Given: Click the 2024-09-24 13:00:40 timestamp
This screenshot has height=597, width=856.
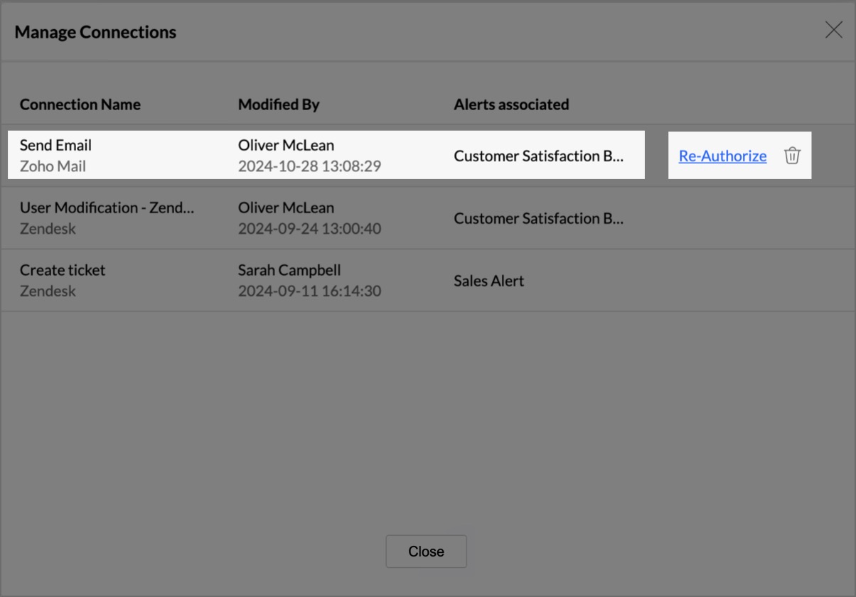Looking at the screenshot, I should [x=309, y=229].
